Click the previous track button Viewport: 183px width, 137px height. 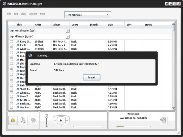coord(55,120)
